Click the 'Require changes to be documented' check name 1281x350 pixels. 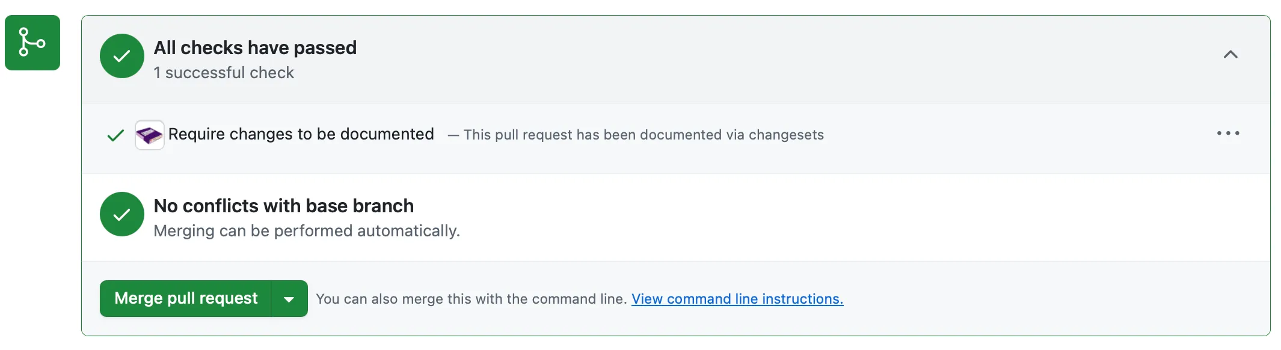301,134
